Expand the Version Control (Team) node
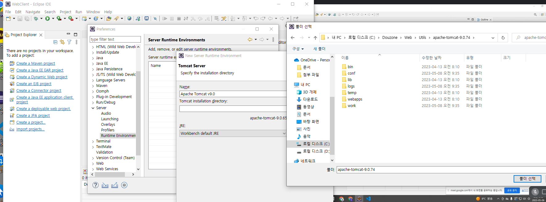The image size is (546, 202). [x=93, y=158]
